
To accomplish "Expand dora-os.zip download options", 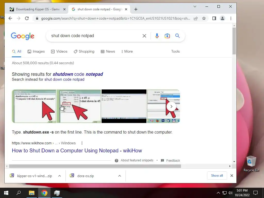I will click(120, 176).
